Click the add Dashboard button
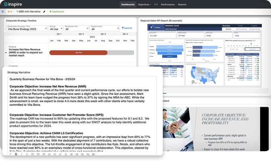This screenshot has width=271, height=168. click(x=56, y=12)
